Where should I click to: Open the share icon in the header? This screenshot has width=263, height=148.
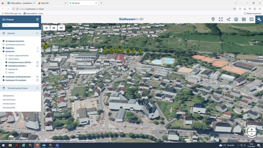coord(228,19)
